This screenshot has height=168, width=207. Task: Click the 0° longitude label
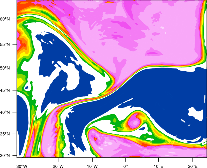coord(125,166)
